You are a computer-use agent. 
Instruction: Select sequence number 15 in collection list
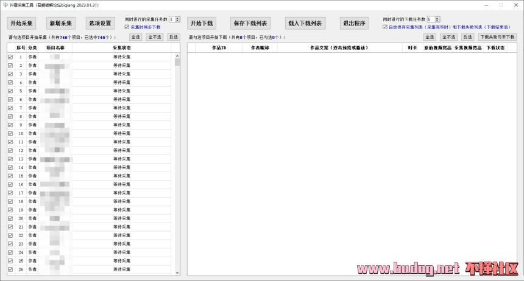[x=21, y=176]
